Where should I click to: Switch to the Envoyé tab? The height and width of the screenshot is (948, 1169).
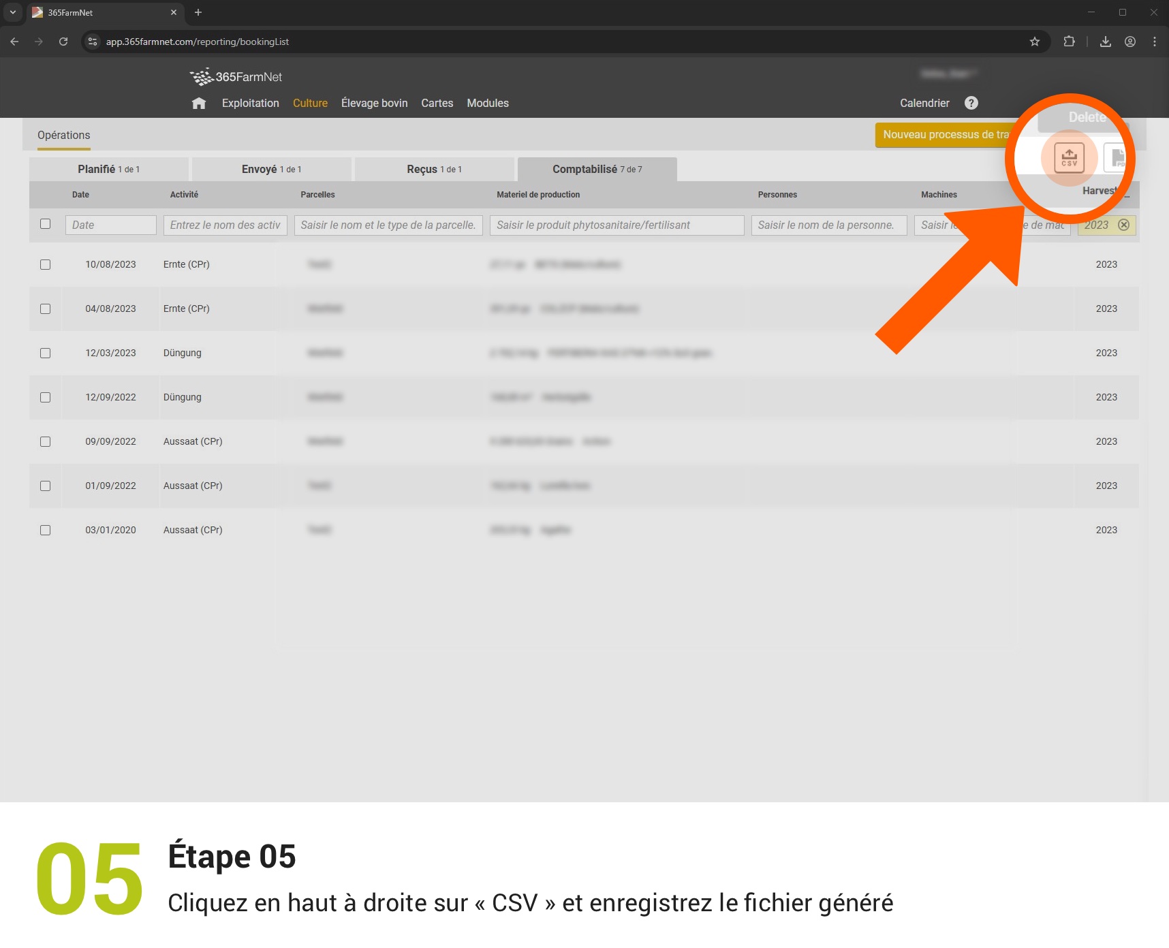pos(271,170)
